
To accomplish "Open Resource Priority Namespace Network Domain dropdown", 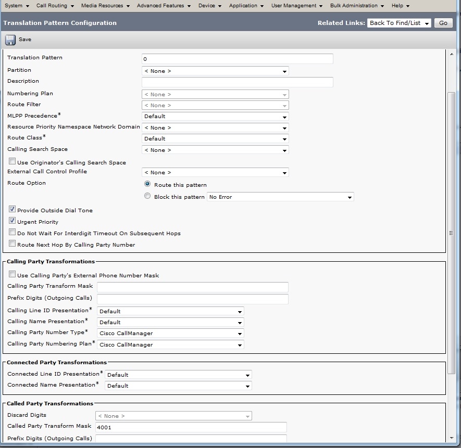I will point(215,128).
